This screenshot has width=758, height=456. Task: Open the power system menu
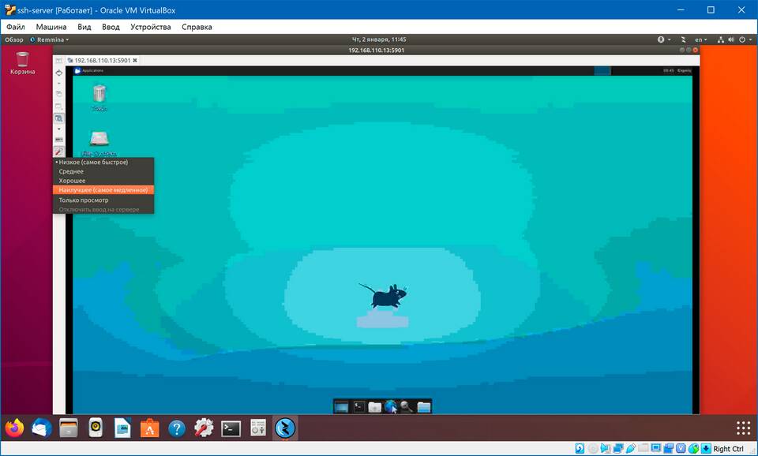pos(745,39)
